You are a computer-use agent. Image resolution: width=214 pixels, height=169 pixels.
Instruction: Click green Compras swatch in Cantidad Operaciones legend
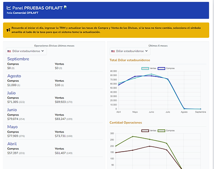pos(161,131)
